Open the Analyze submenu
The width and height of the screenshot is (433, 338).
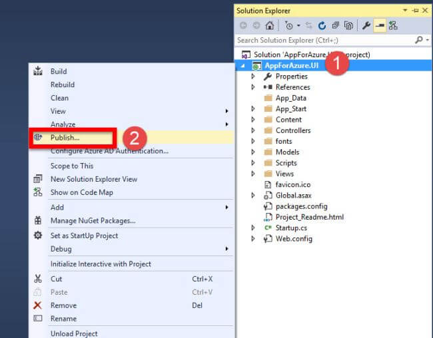tap(131, 124)
